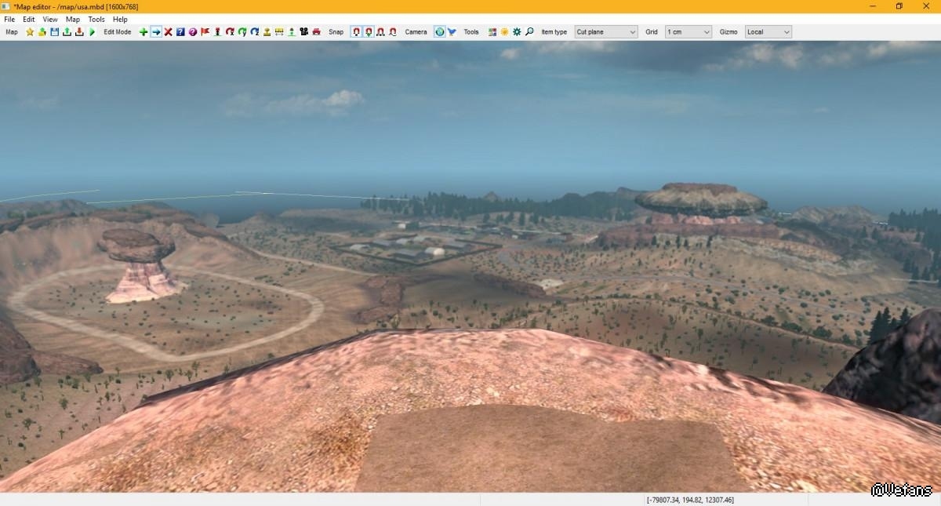Select the blue arrow Move item tool
This screenshot has width=941, height=506.
[156, 32]
